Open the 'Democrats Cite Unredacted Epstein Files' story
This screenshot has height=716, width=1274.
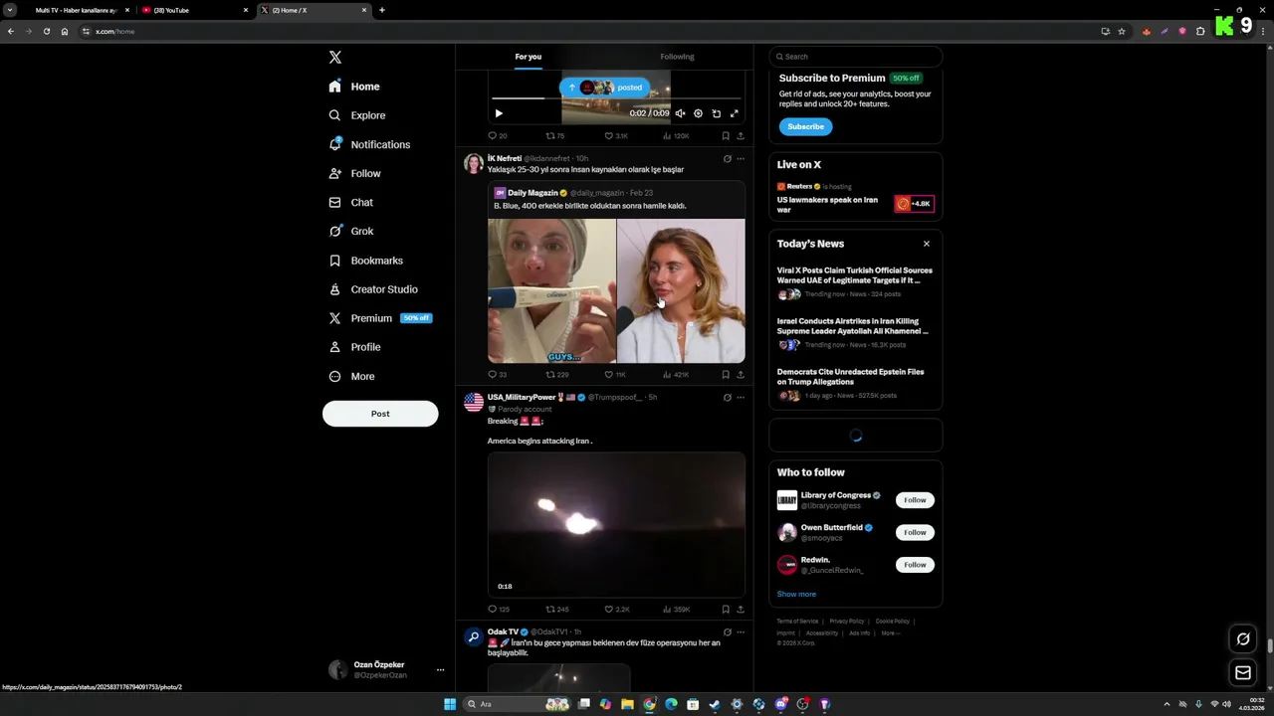855,384
